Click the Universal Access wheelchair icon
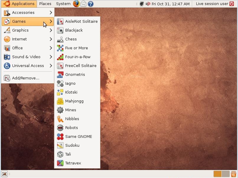This screenshot has height=178, width=238. click(x=7, y=66)
